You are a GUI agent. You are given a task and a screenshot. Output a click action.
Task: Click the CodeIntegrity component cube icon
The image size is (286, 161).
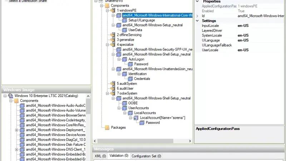point(22,120)
